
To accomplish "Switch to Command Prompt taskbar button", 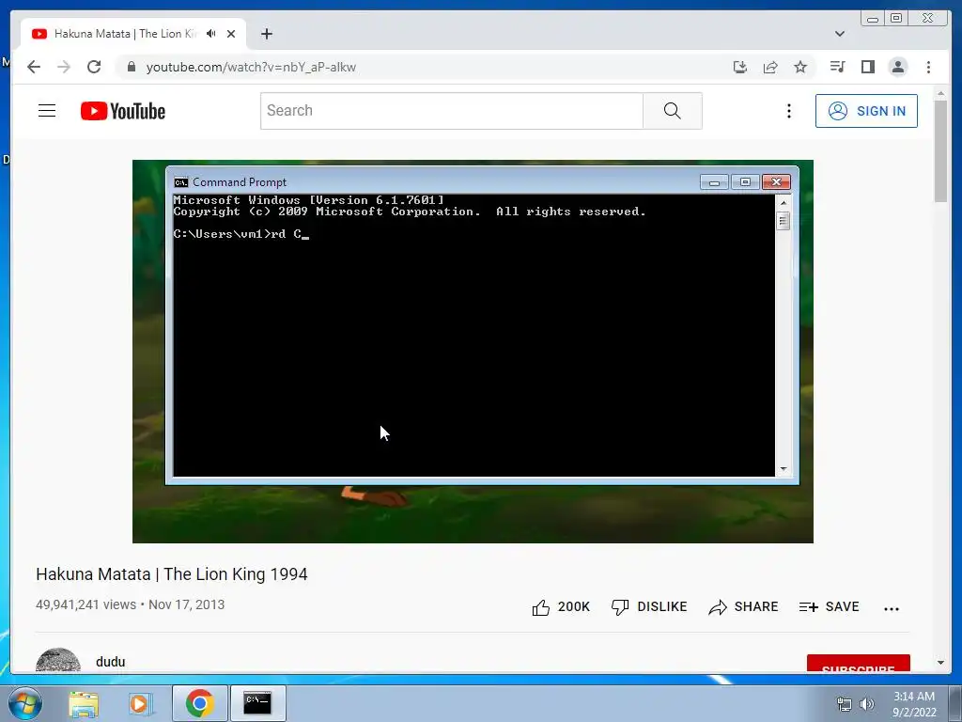I will [x=257, y=703].
